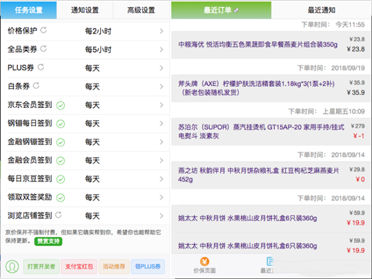372x279 pixels.
Task: Expand 价格保护 frequency chevron
Action: tap(161, 31)
